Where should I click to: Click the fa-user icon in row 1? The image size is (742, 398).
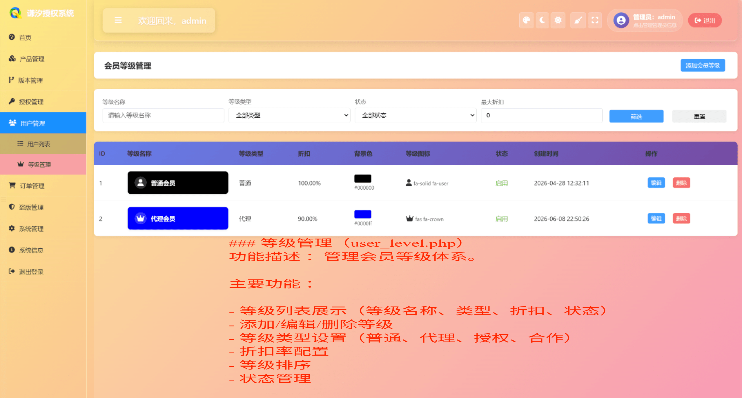(409, 183)
